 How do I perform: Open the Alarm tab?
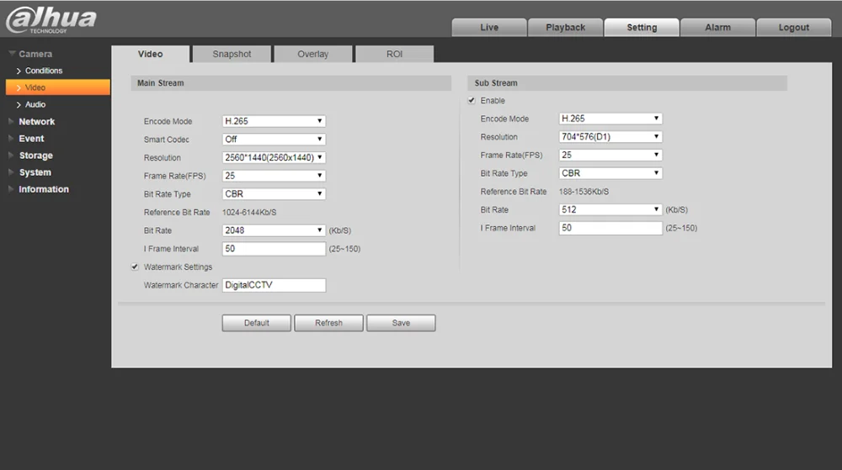tap(718, 28)
